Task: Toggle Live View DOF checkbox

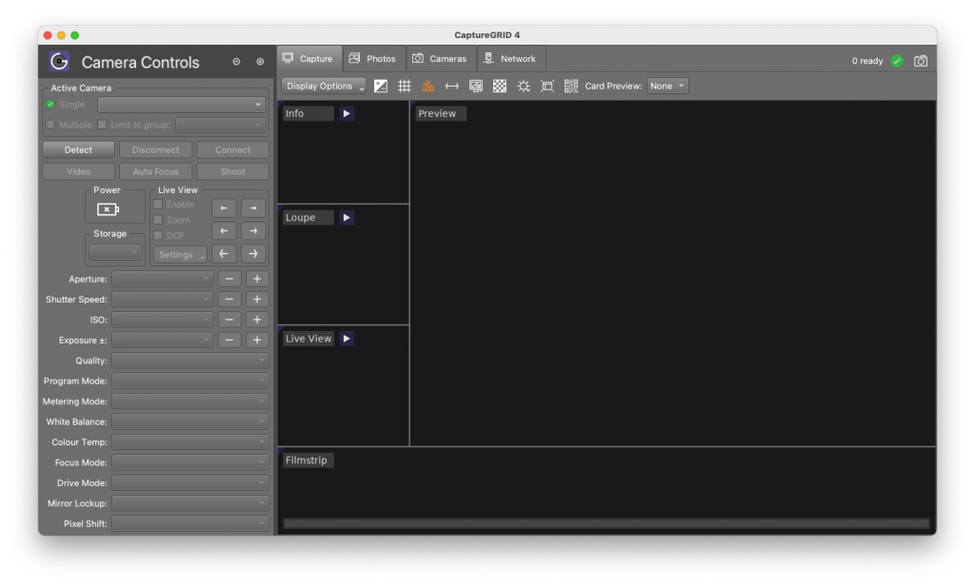Action: (158, 236)
